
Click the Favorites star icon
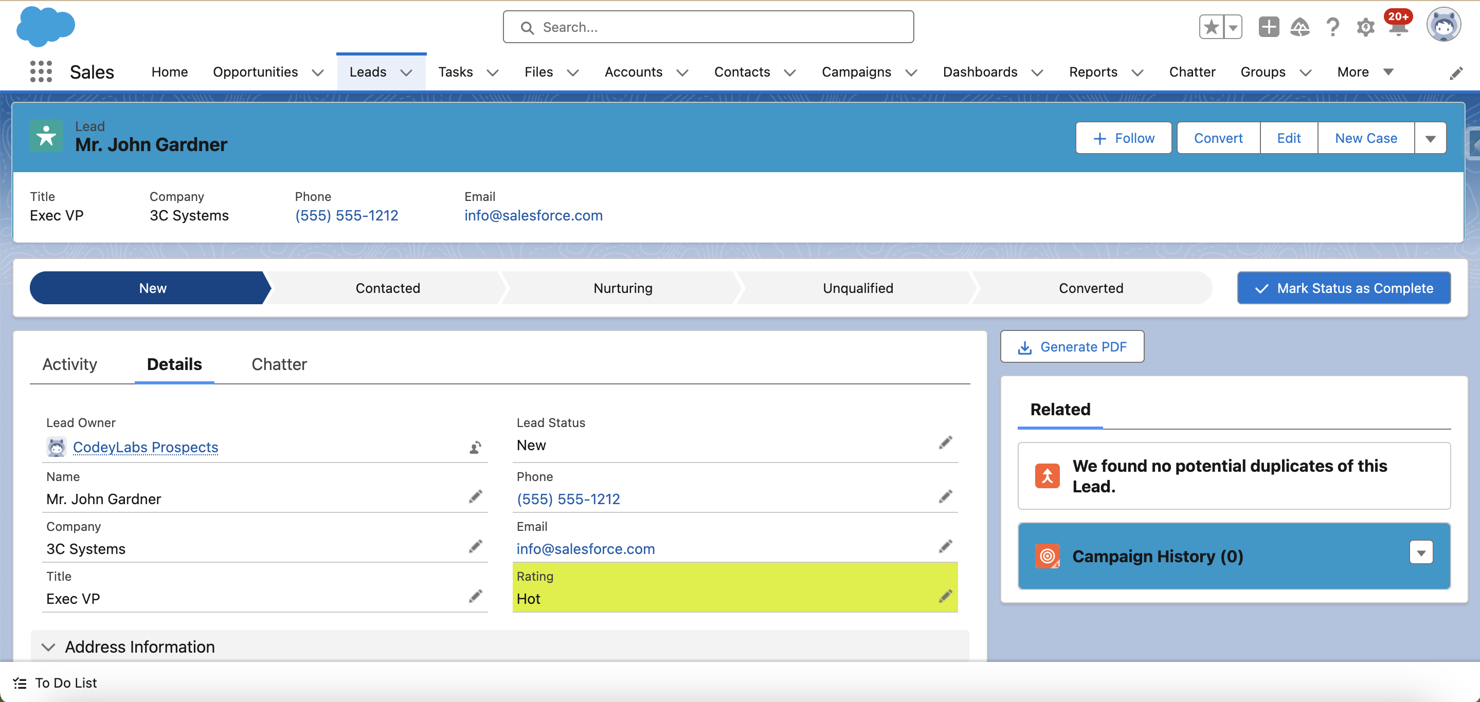[x=1211, y=27]
